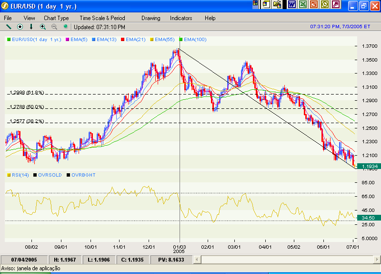Click the crosshair target tool icon

pyautogui.click(x=20, y=27)
